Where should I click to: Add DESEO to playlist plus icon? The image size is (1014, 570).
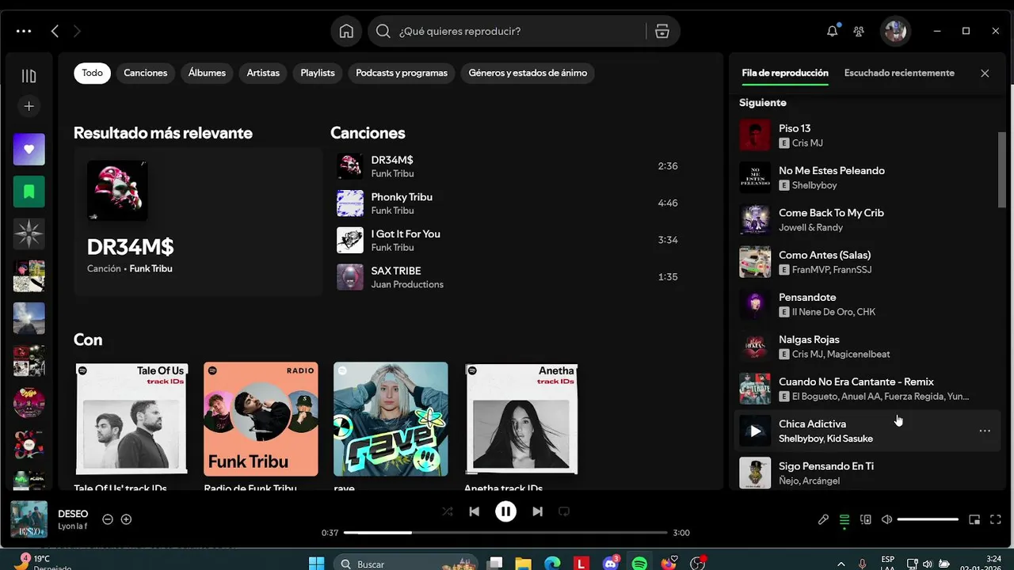pyautogui.click(x=126, y=519)
